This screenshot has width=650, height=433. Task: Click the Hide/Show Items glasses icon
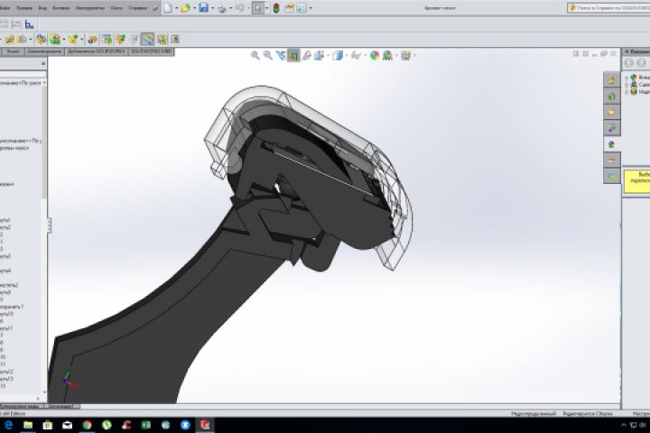coord(356,55)
